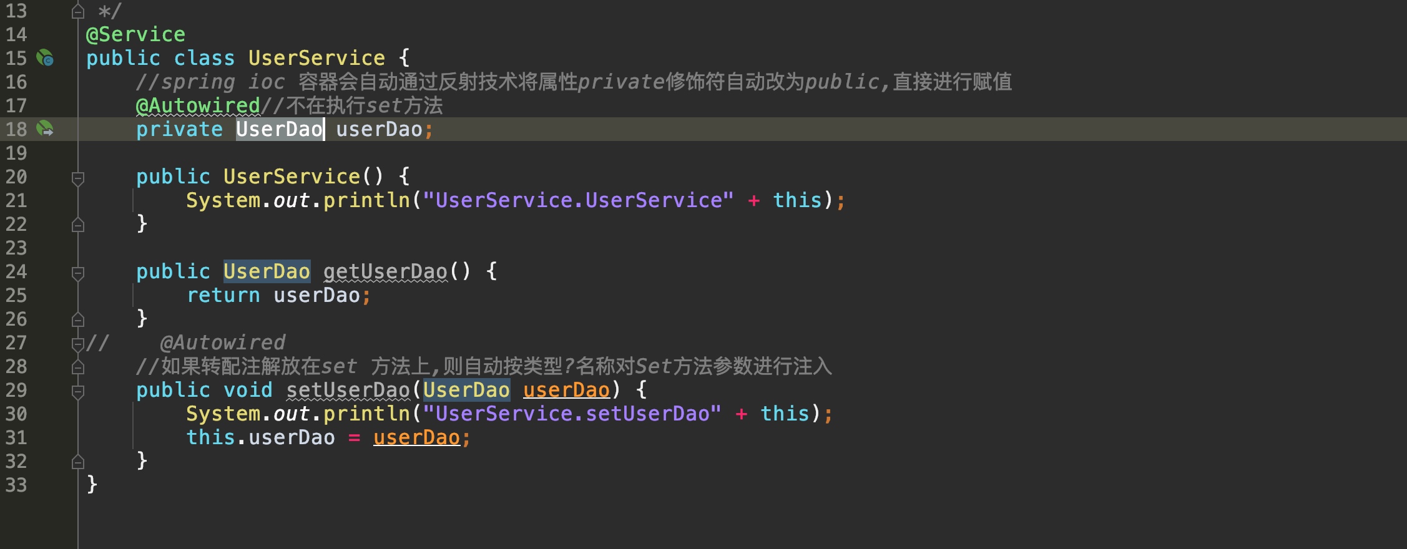Click the setUserDao method name
The image size is (1407, 549).
click(x=348, y=390)
